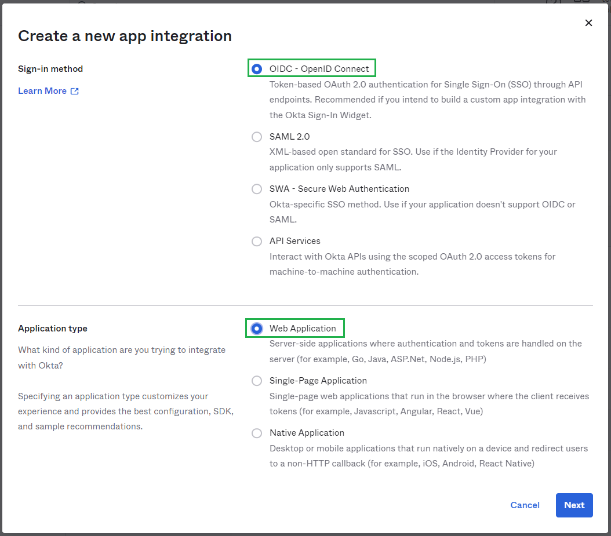
Task: Click the 'Okta-specific SSO method' description
Action: click(x=422, y=212)
